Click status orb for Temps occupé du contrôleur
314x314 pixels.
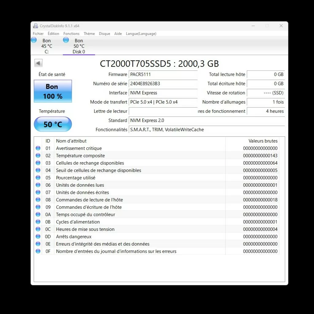(x=38, y=214)
